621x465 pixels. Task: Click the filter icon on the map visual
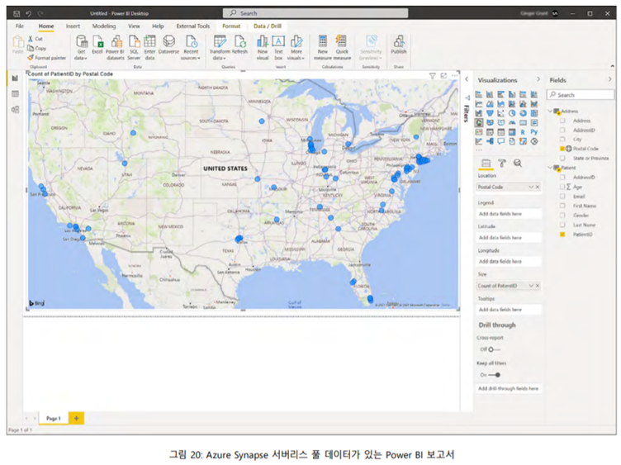point(433,76)
